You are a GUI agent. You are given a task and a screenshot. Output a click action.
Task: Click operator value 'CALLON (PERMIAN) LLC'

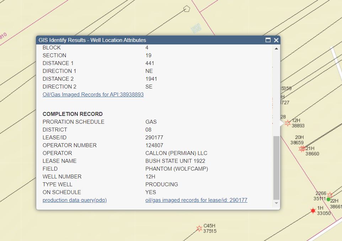click(x=176, y=153)
